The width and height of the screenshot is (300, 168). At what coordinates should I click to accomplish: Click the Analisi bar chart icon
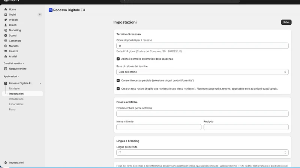(x=6, y=56)
